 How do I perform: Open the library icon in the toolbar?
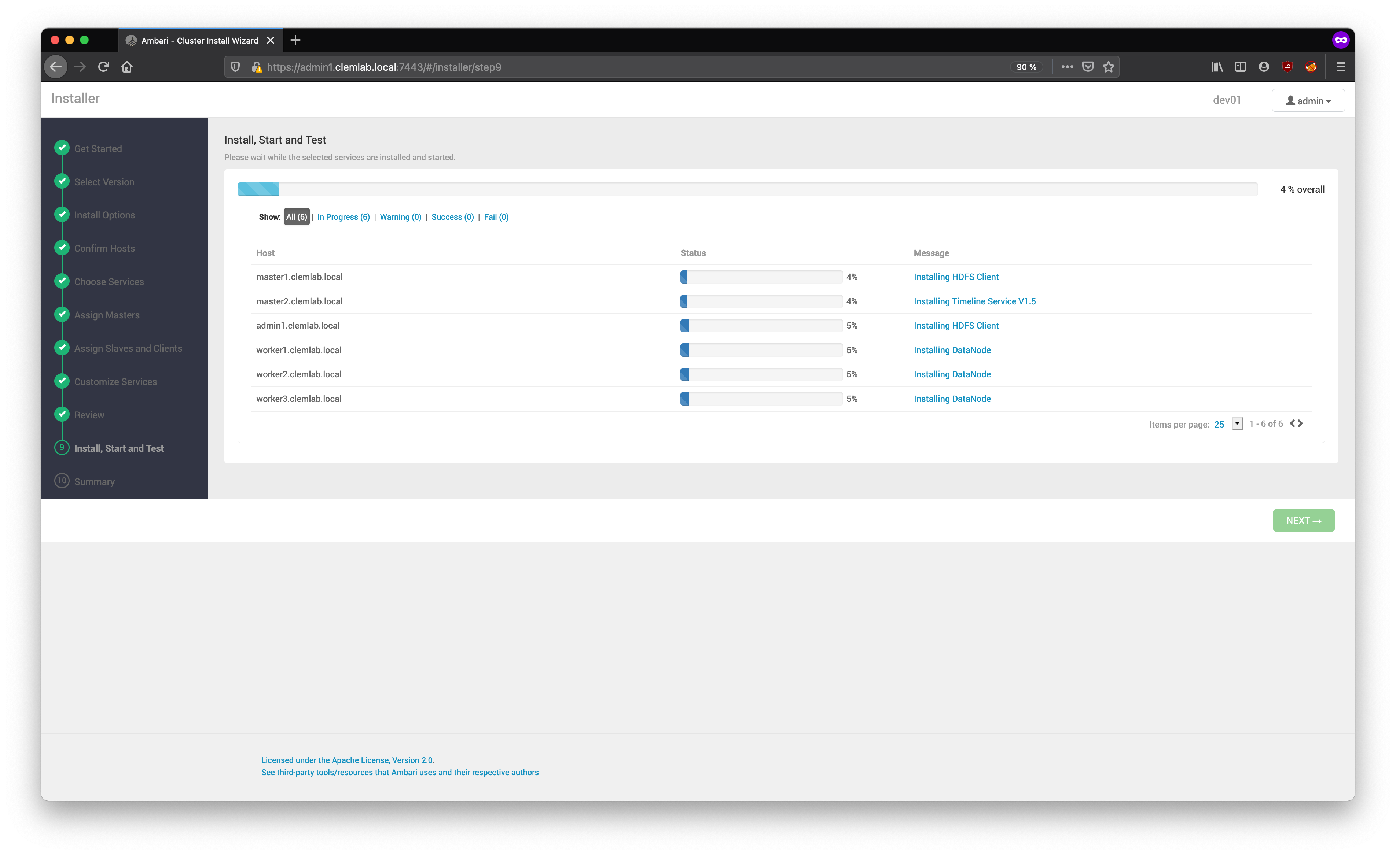pos(1216,67)
